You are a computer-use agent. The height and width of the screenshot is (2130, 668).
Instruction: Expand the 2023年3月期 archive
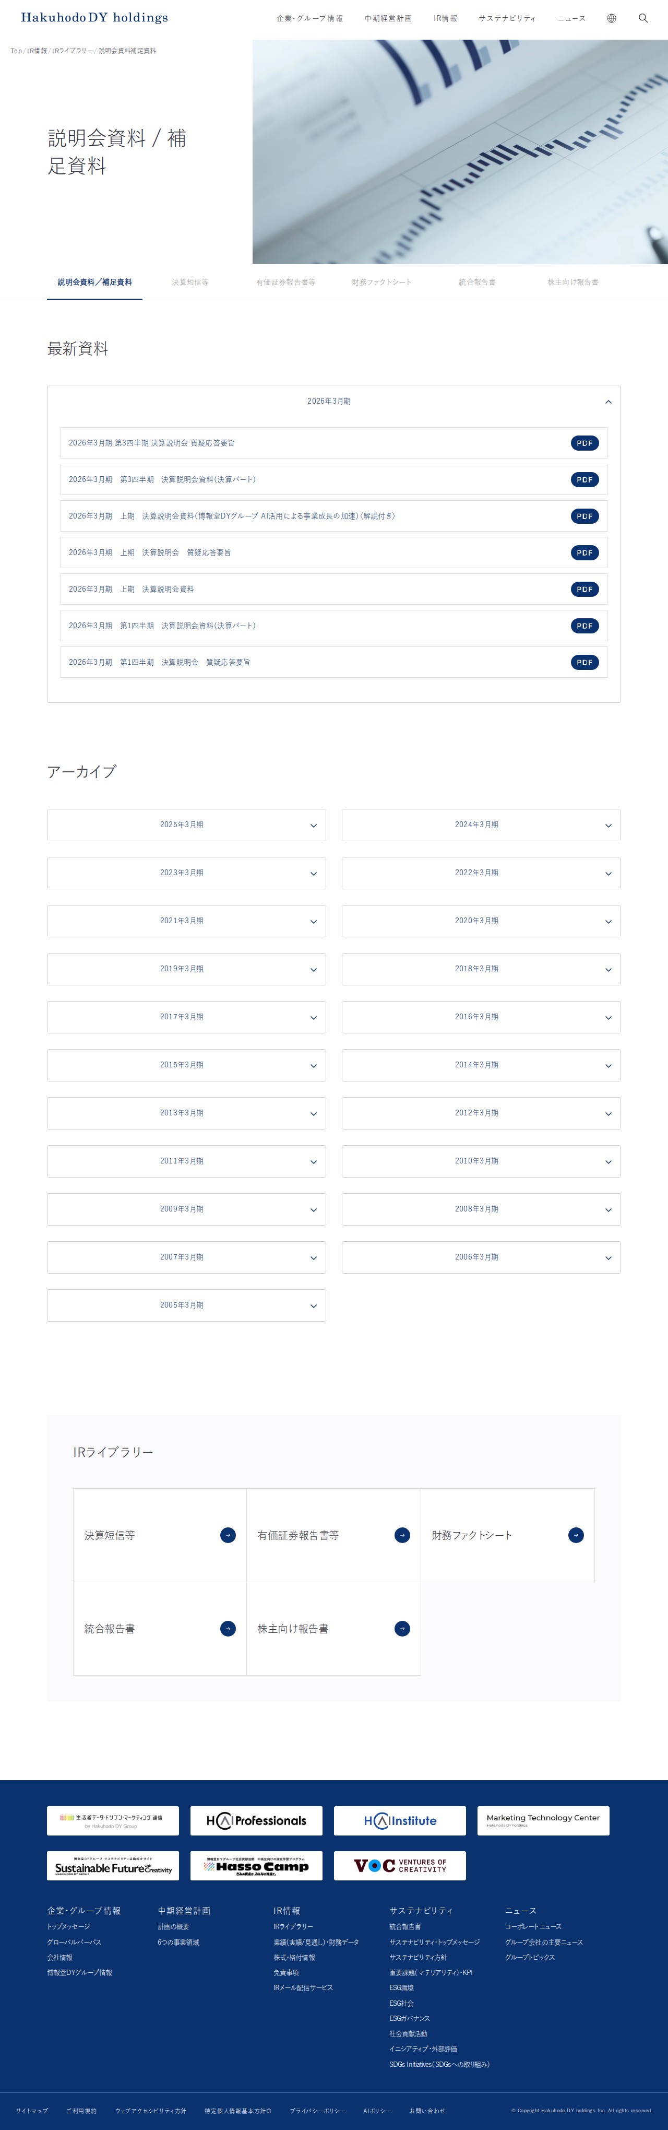[187, 873]
